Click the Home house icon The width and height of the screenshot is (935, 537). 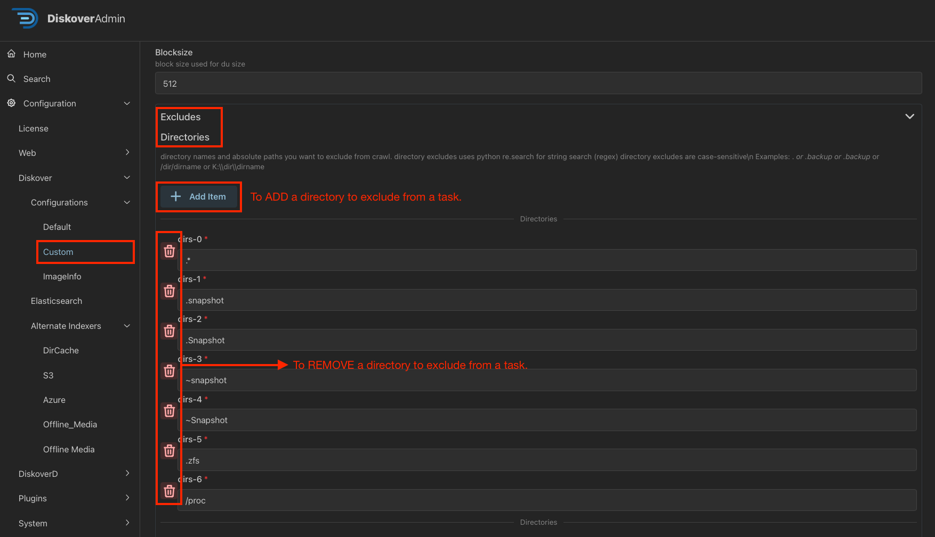[11, 54]
